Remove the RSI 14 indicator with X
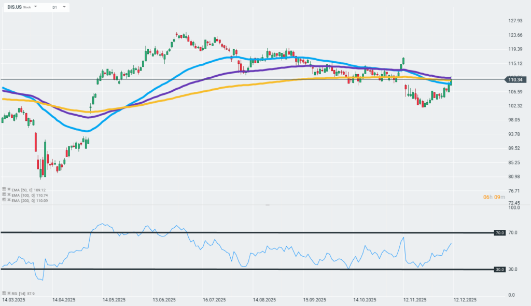The image size is (531, 306). click(x=9, y=294)
